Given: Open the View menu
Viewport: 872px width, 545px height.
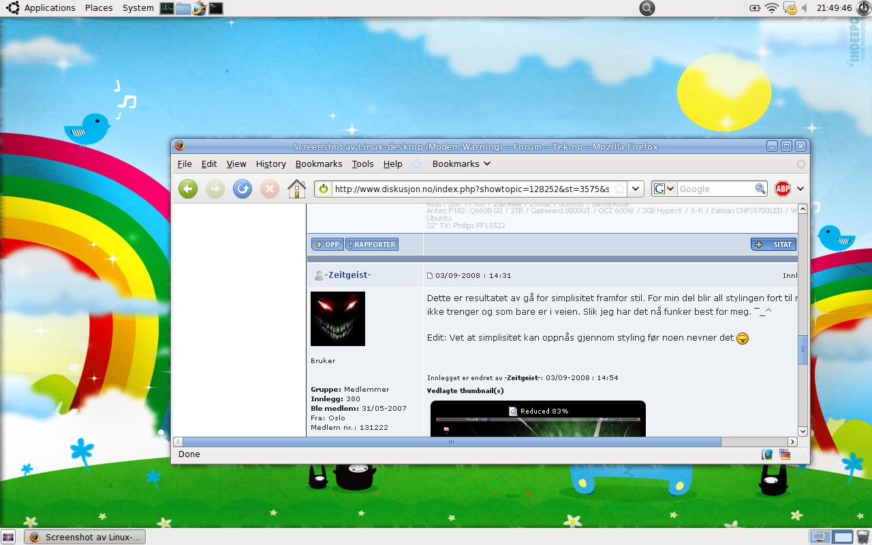Looking at the screenshot, I should point(236,163).
